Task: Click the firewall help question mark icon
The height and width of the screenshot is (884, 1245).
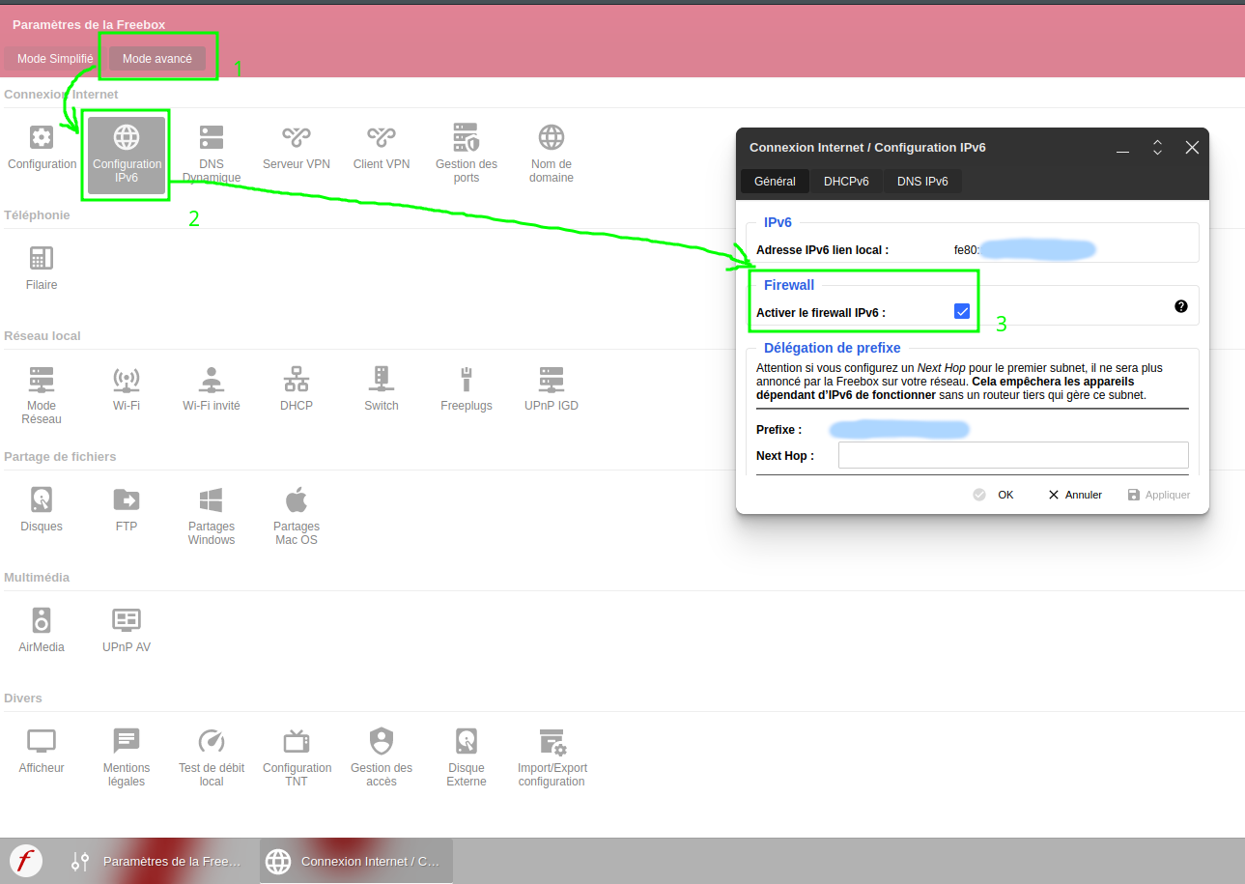Action: click(x=1180, y=306)
